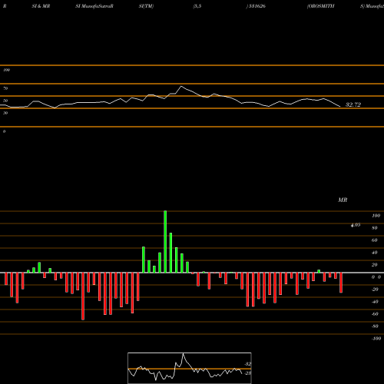384x384 pixels.
Task: Click the 100 label on the MR axis
Action: [376, 216]
